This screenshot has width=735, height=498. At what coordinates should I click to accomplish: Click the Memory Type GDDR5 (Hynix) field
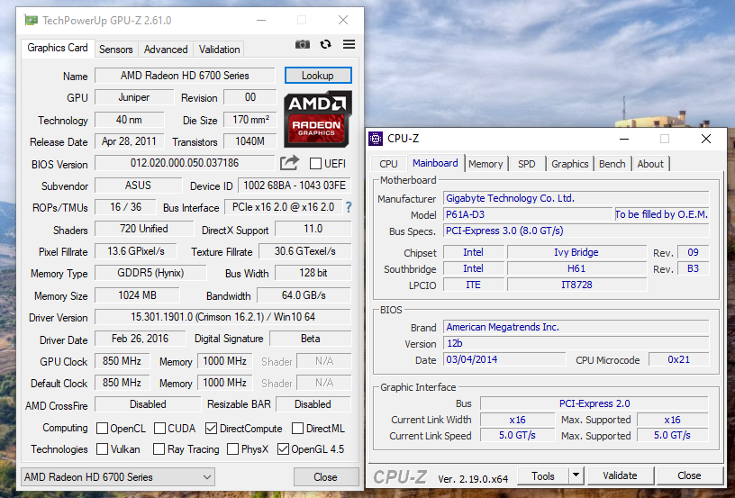150,273
